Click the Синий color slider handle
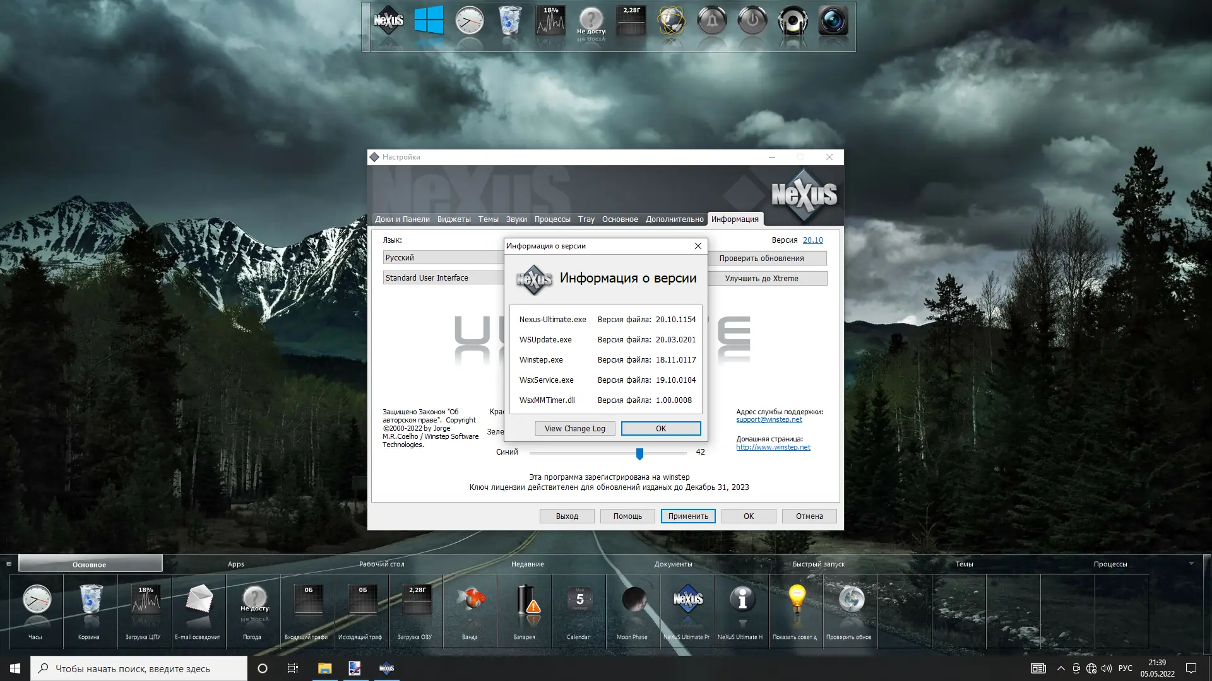 pyautogui.click(x=639, y=453)
